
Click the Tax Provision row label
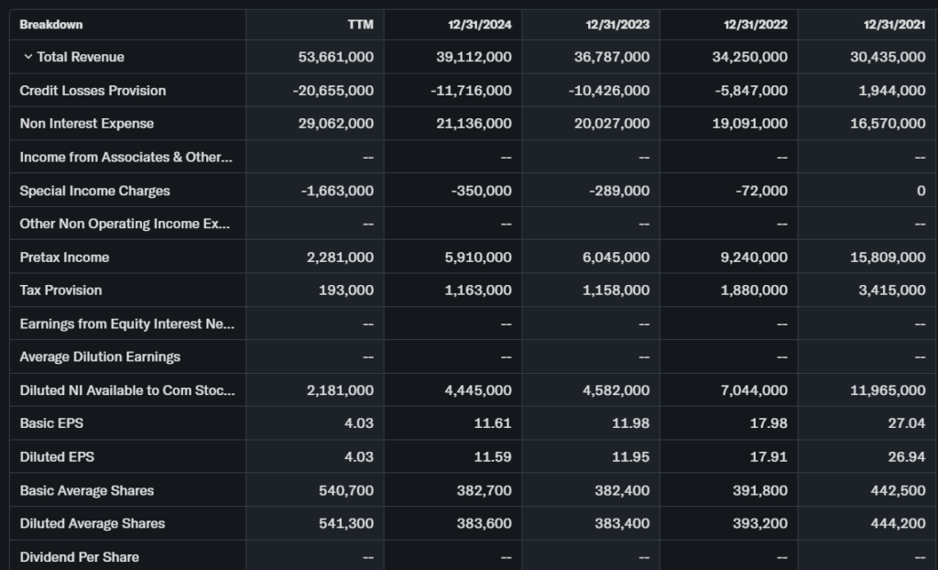tap(60, 290)
